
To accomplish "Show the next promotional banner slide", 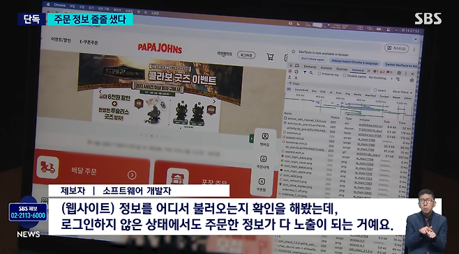I will (x=214, y=102).
